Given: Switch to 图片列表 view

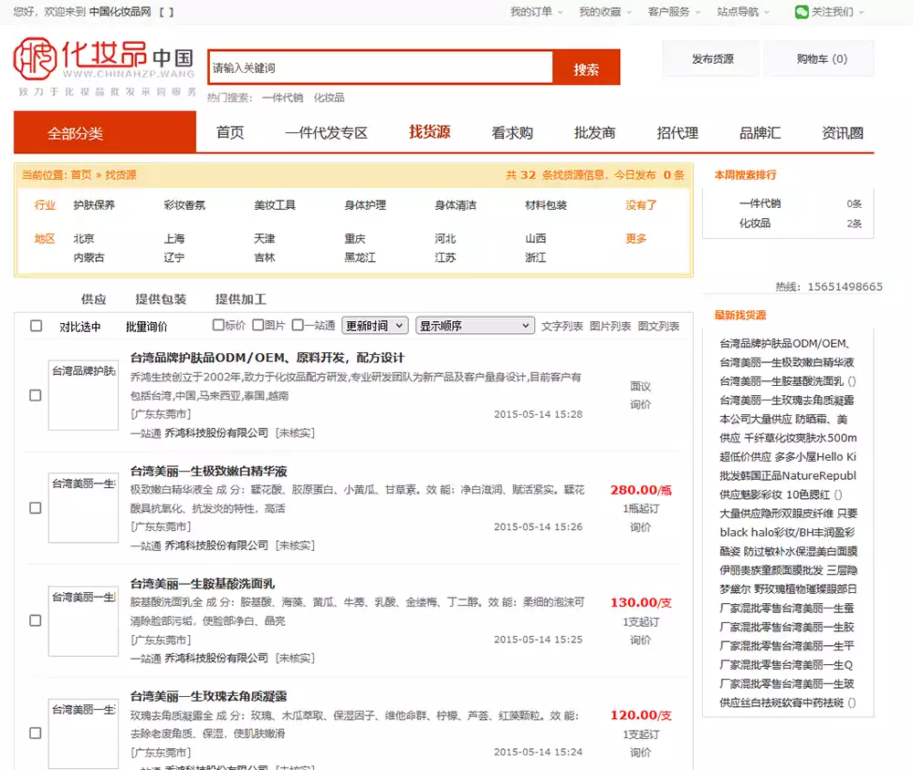Looking at the screenshot, I should pos(610,326).
